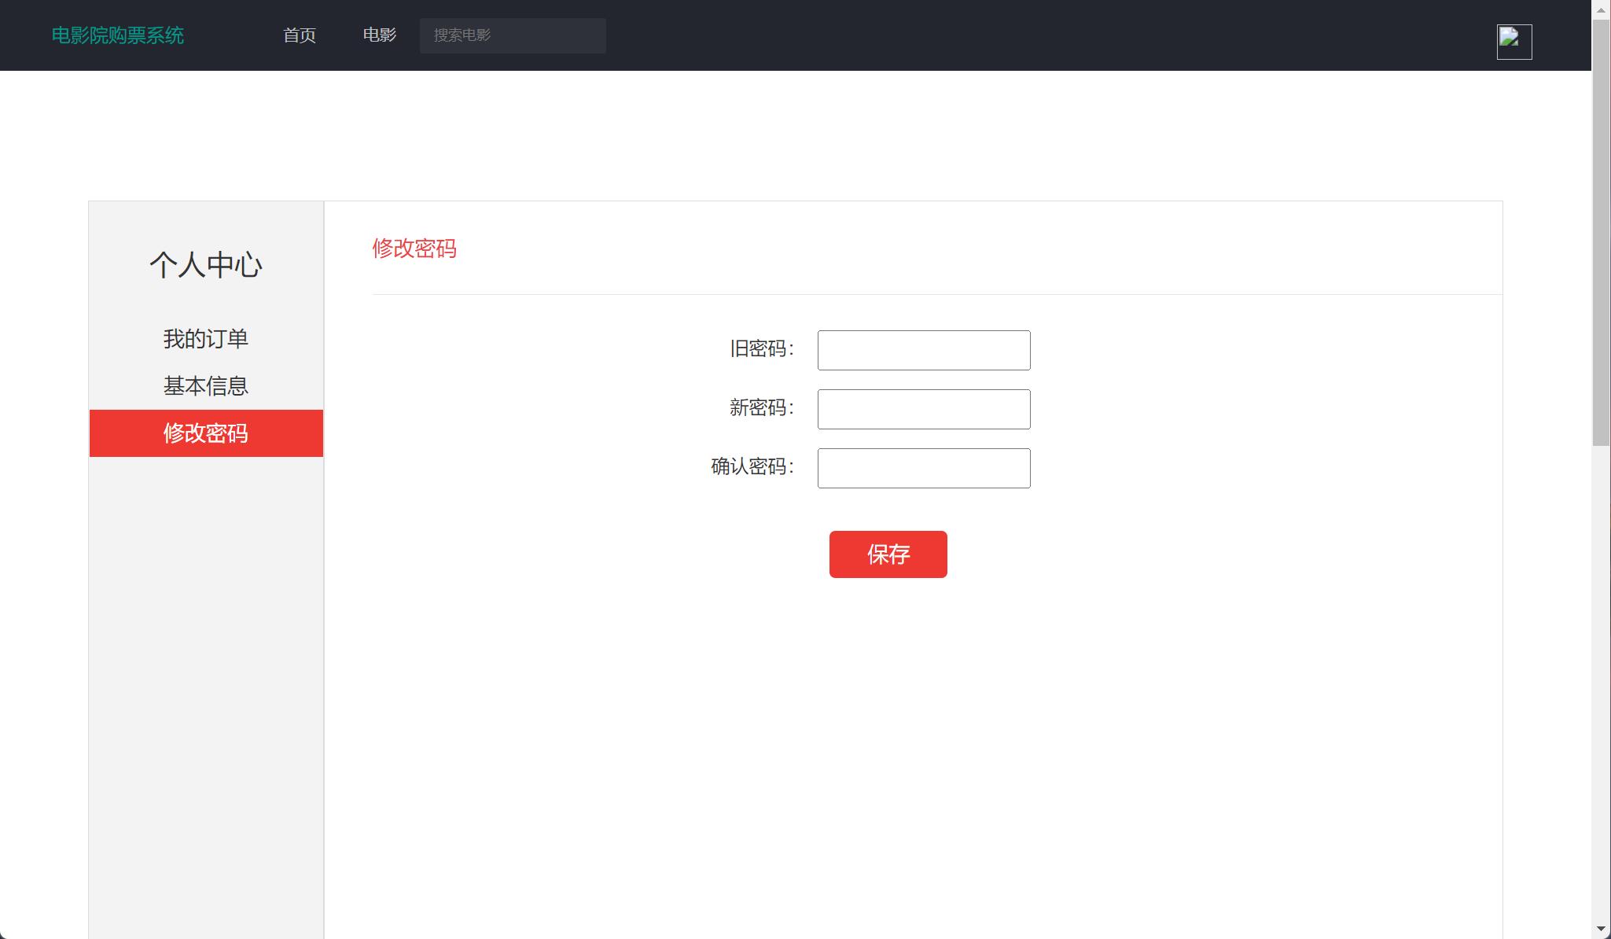Click the 搜索电影 search box

pos(512,35)
